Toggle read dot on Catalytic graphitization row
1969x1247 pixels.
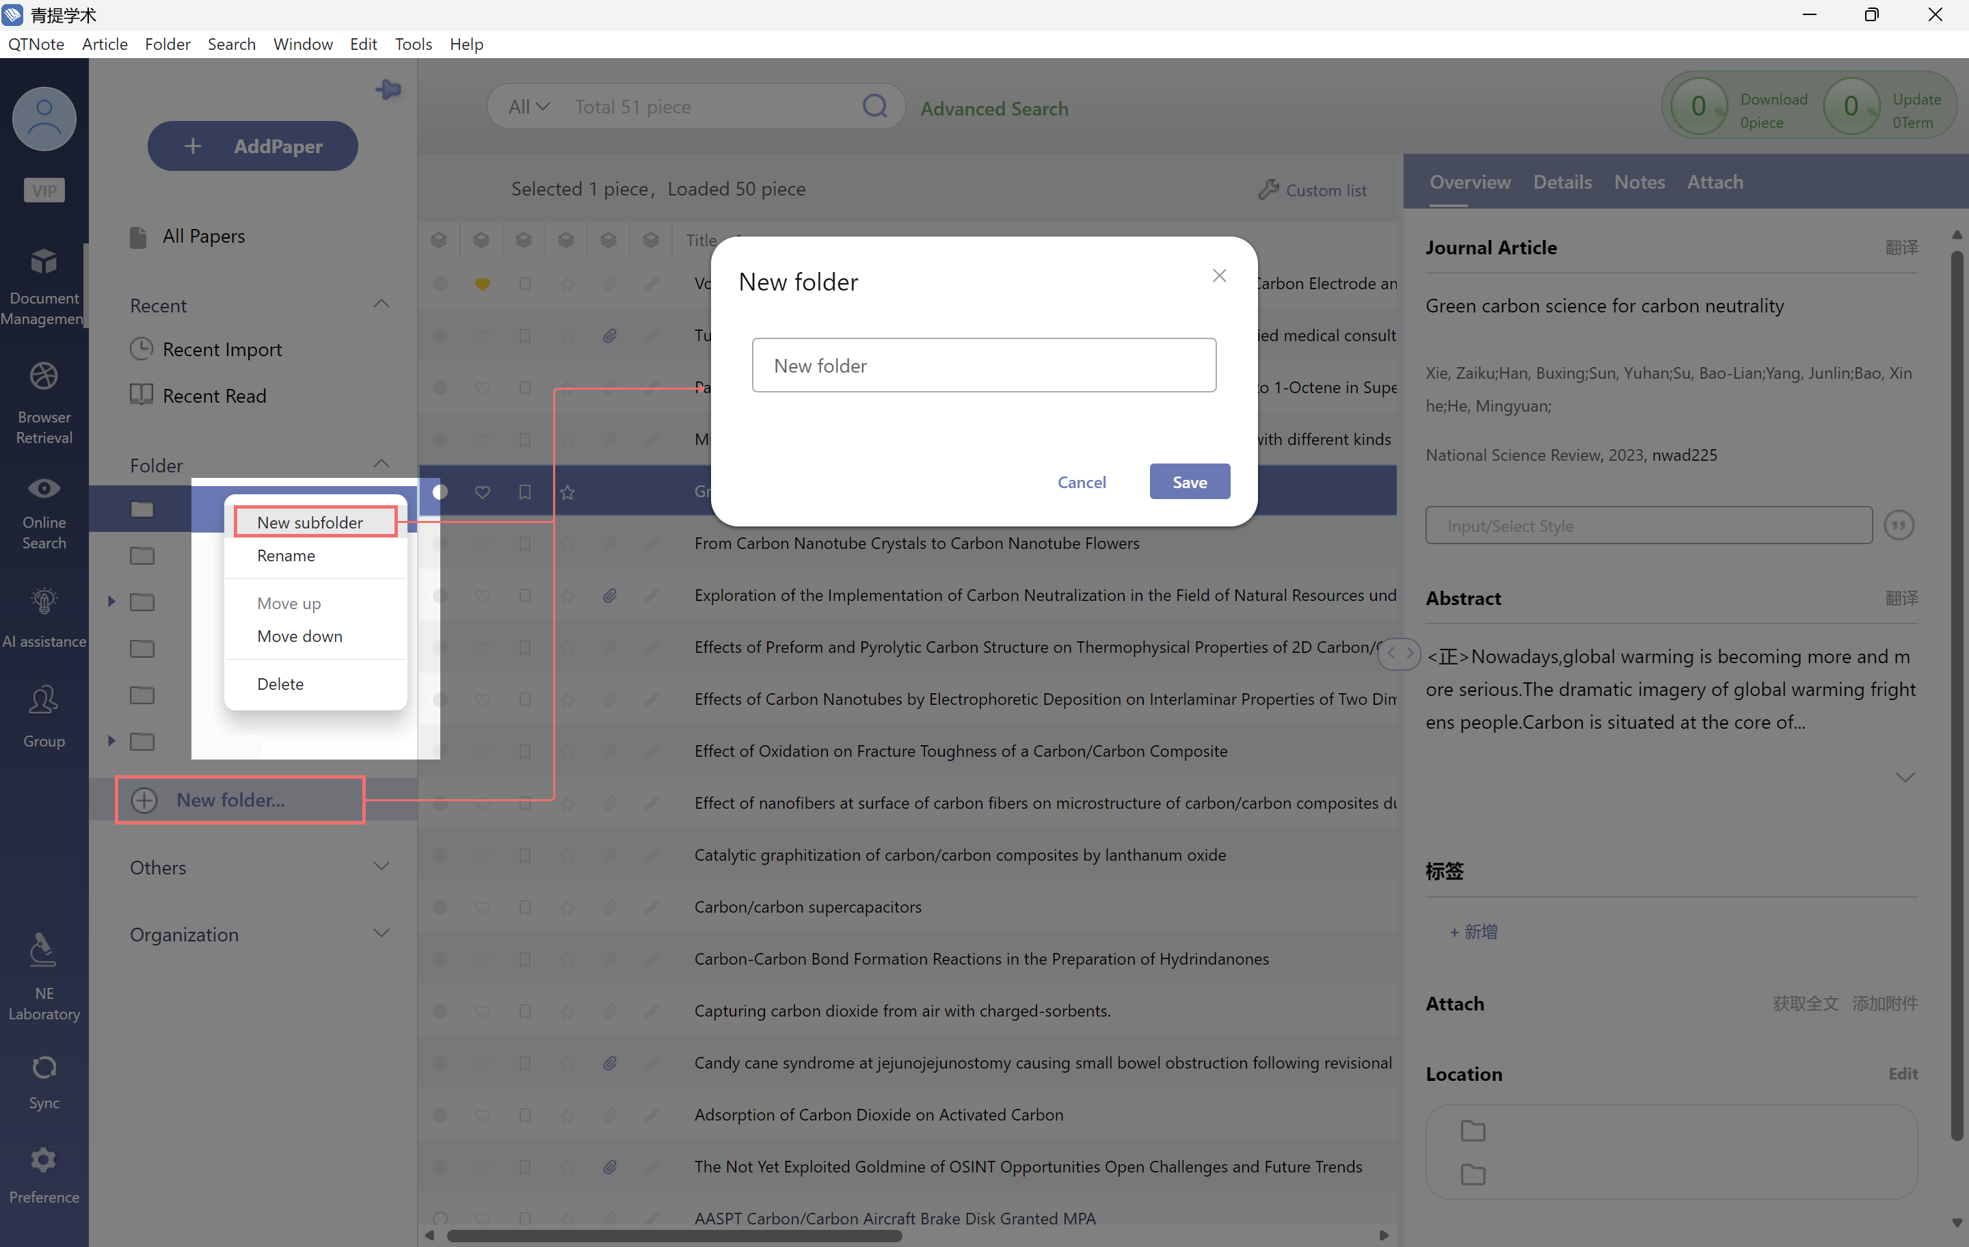440,855
